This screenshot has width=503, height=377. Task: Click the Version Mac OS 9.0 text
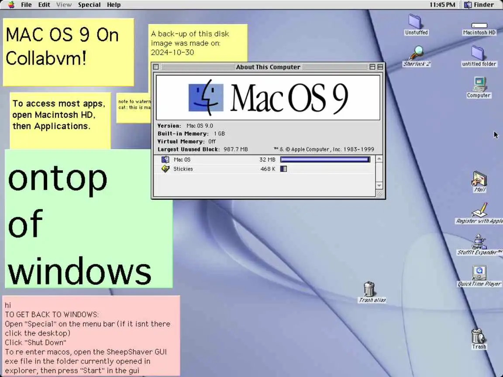[185, 126]
